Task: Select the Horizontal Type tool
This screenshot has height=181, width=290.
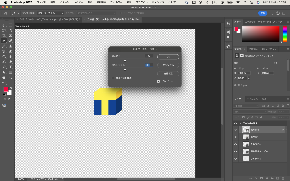Action: 10,67
